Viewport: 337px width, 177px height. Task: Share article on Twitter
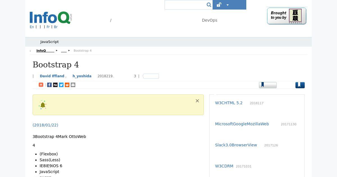[61, 85]
